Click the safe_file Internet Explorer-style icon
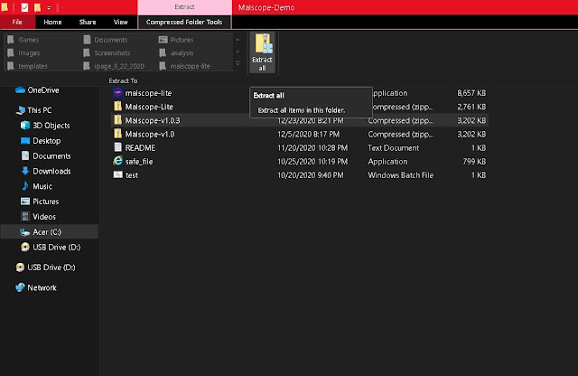 click(118, 161)
